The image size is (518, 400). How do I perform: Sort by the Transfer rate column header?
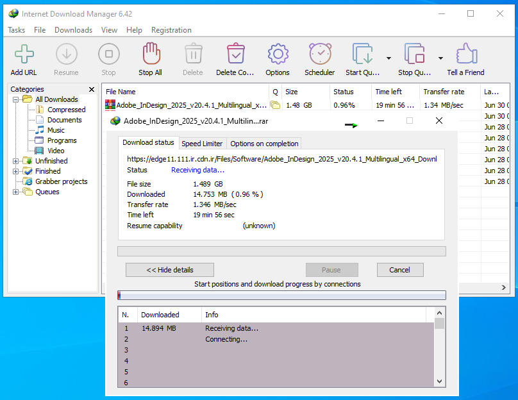(x=450, y=92)
